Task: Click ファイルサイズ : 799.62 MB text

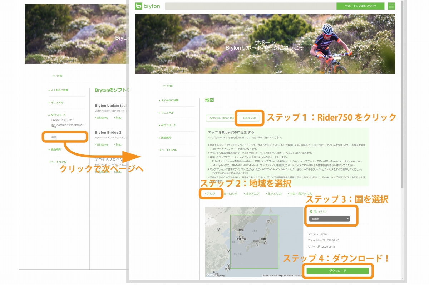Action: tap(324, 240)
